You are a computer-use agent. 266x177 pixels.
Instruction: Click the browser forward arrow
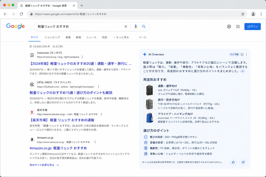tap(13, 14)
